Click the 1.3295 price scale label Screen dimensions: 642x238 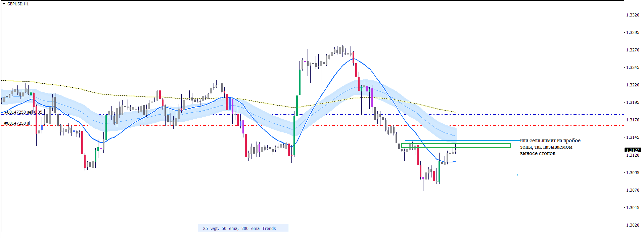tap(633, 33)
